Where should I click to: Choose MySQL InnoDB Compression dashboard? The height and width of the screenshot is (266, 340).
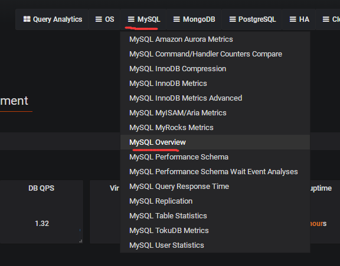click(x=215, y=69)
